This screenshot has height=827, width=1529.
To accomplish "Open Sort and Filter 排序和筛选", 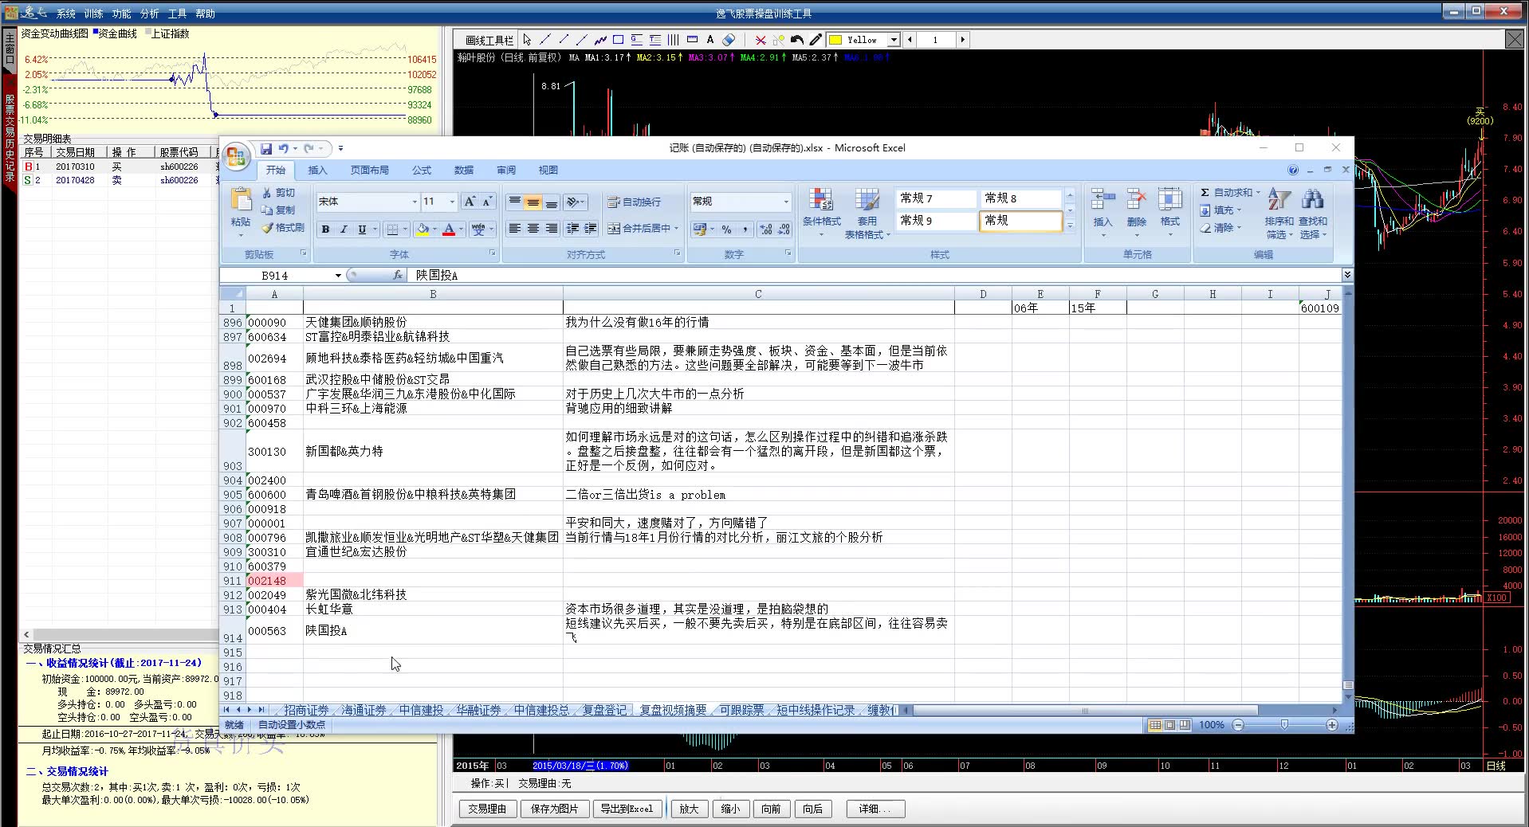I will 1279,213.
